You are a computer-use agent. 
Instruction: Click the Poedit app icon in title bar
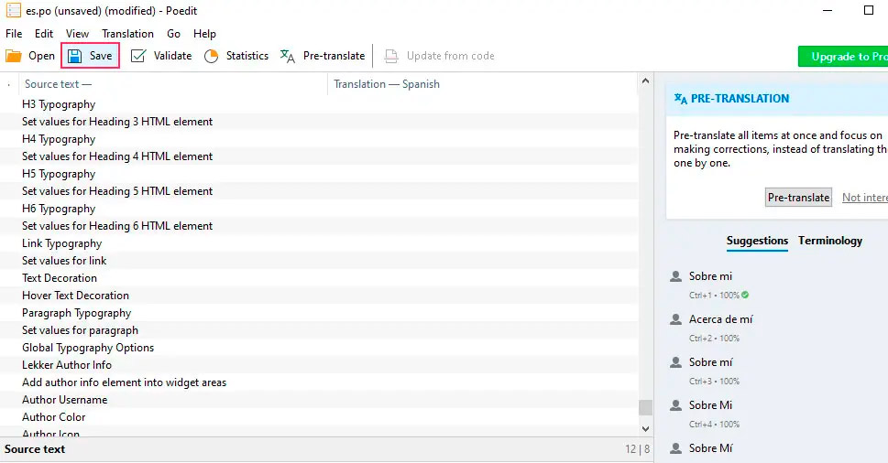[14, 10]
